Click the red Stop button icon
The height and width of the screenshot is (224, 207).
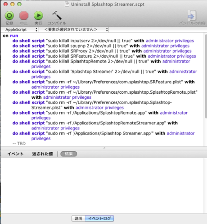24,15
